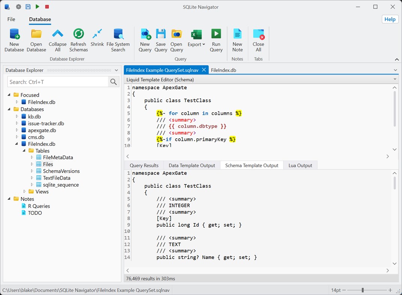Viewport: 402px width, 295px height.
Task: Select the Files table icon
Action: tap(39, 164)
